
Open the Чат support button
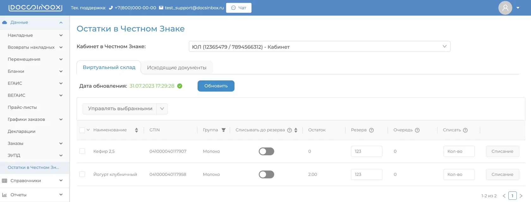point(239,8)
